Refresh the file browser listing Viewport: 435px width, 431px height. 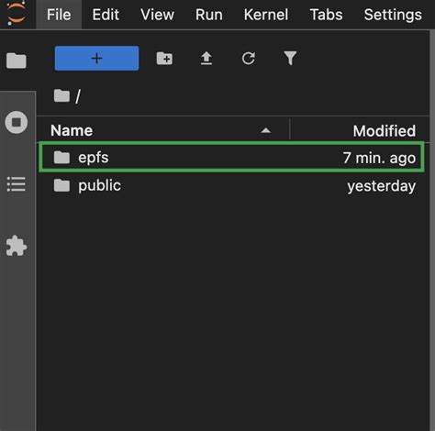(x=249, y=58)
